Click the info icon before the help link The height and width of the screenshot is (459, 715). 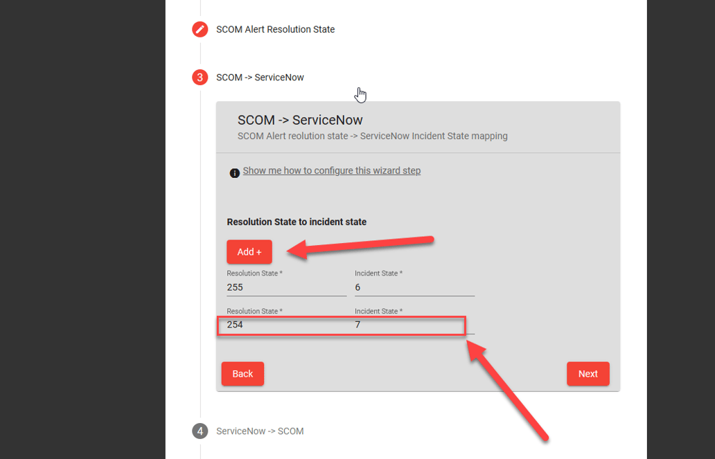235,172
